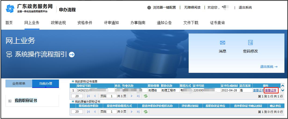Click the 页码 input in 我的职称证书信息 pager

point(112,96)
